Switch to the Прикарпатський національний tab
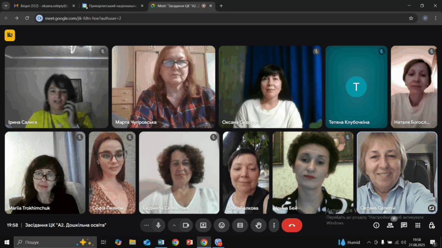This screenshot has width=442, height=248. [112, 6]
